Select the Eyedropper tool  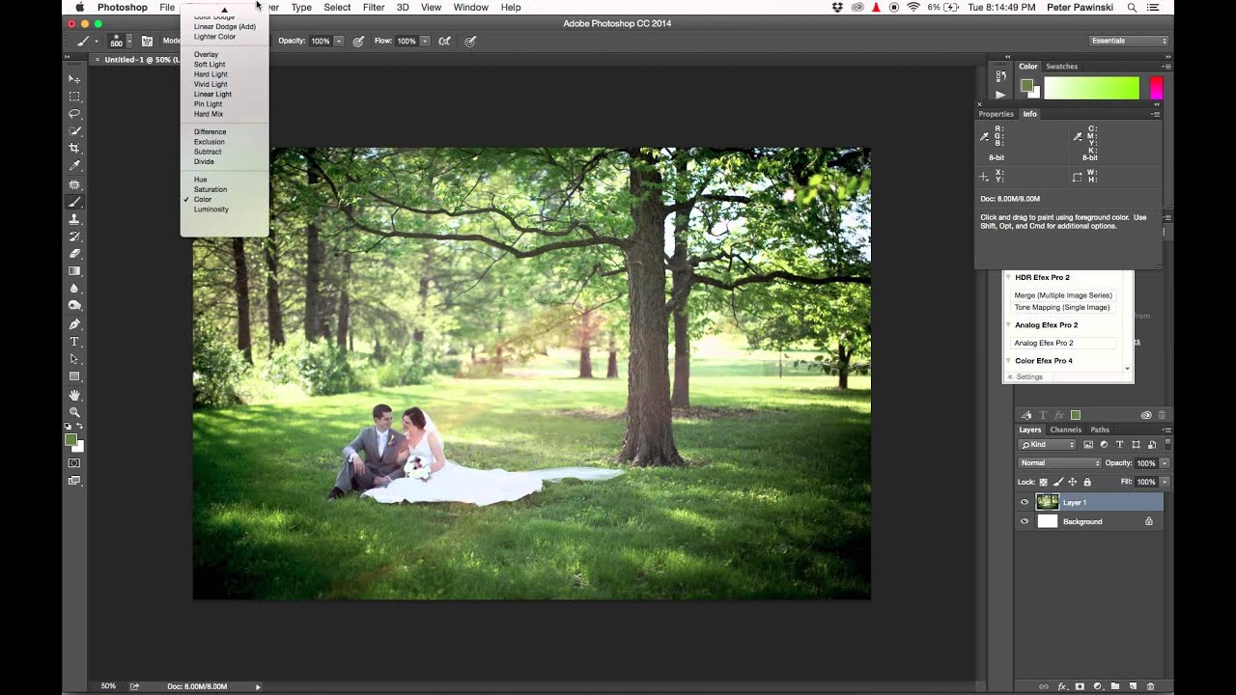74,166
